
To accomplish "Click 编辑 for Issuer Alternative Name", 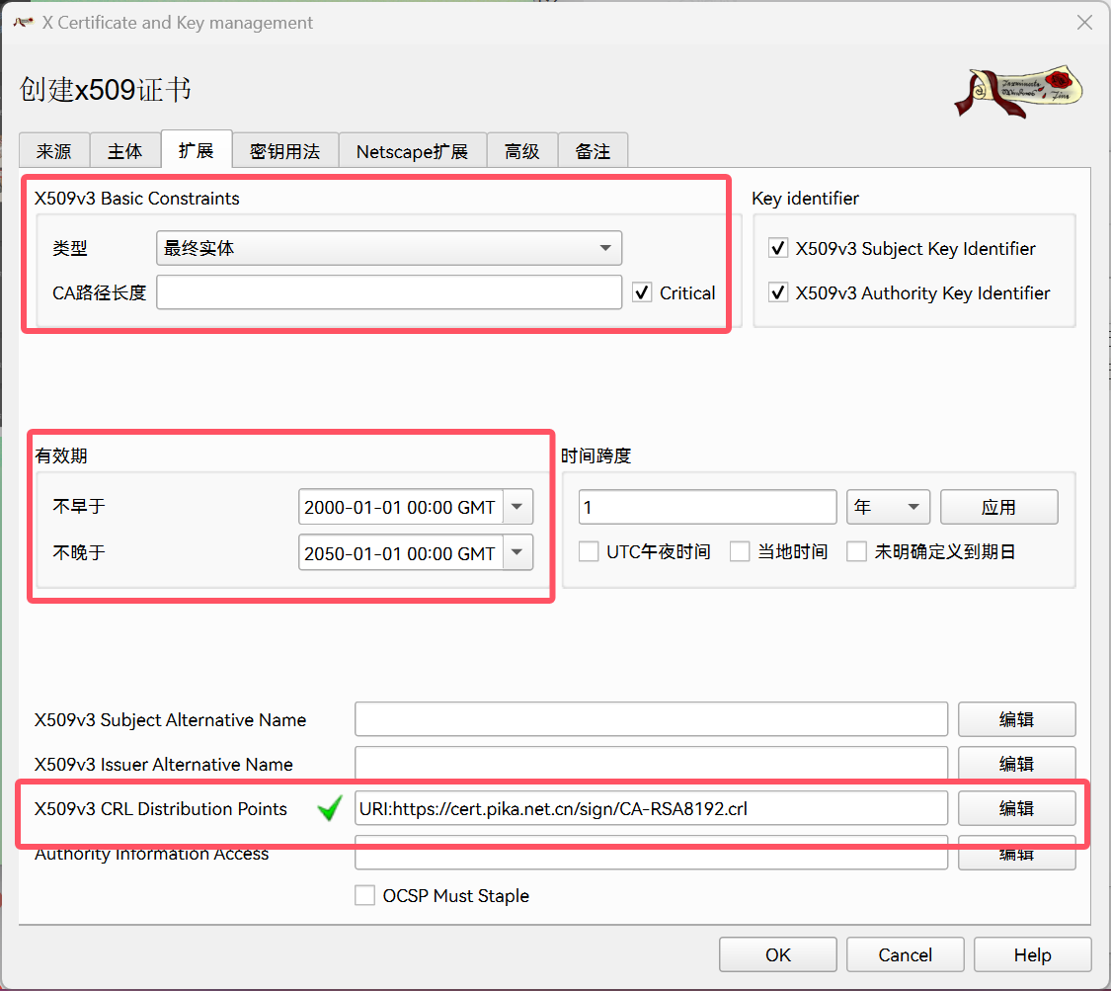I will coord(1017,764).
